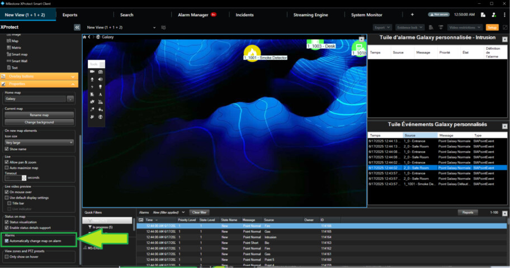Click the map home icon beside Galaxy
Viewport: 510px width, 268px height.
[x=85, y=37]
